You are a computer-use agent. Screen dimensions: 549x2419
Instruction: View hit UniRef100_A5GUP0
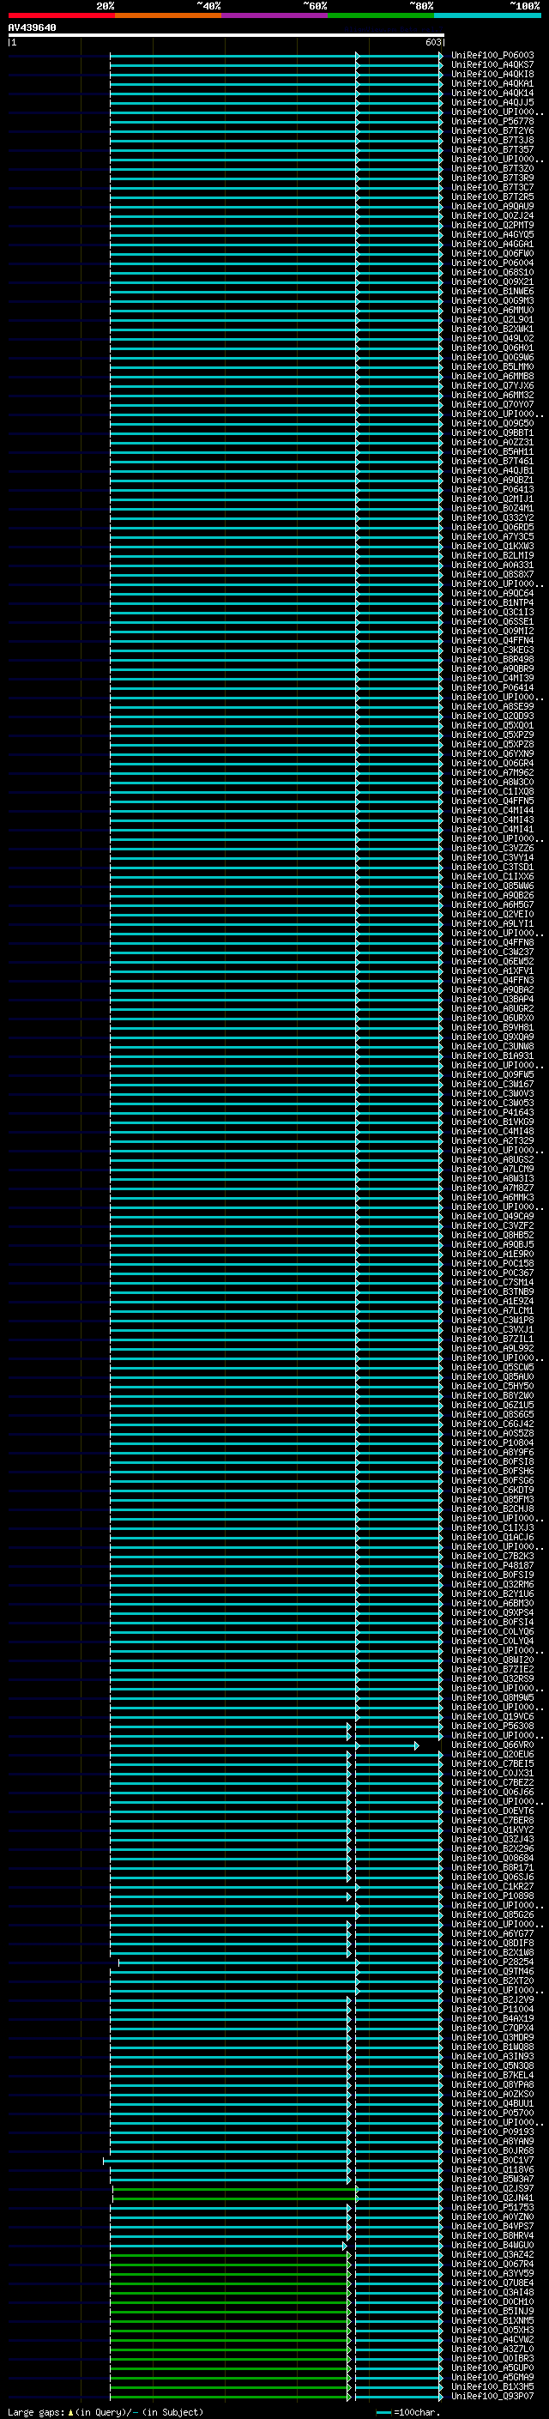(x=492, y=2368)
